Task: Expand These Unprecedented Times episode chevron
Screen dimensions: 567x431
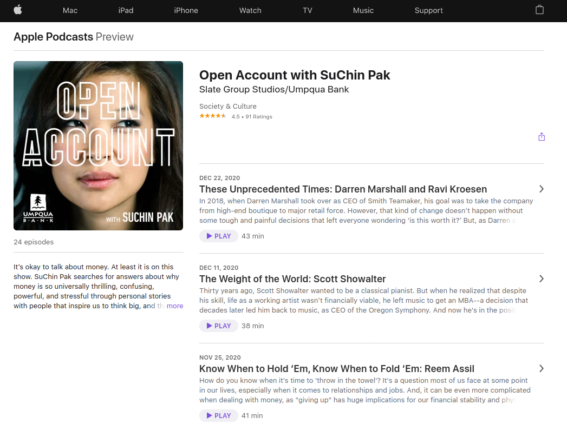Action: pos(542,189)
